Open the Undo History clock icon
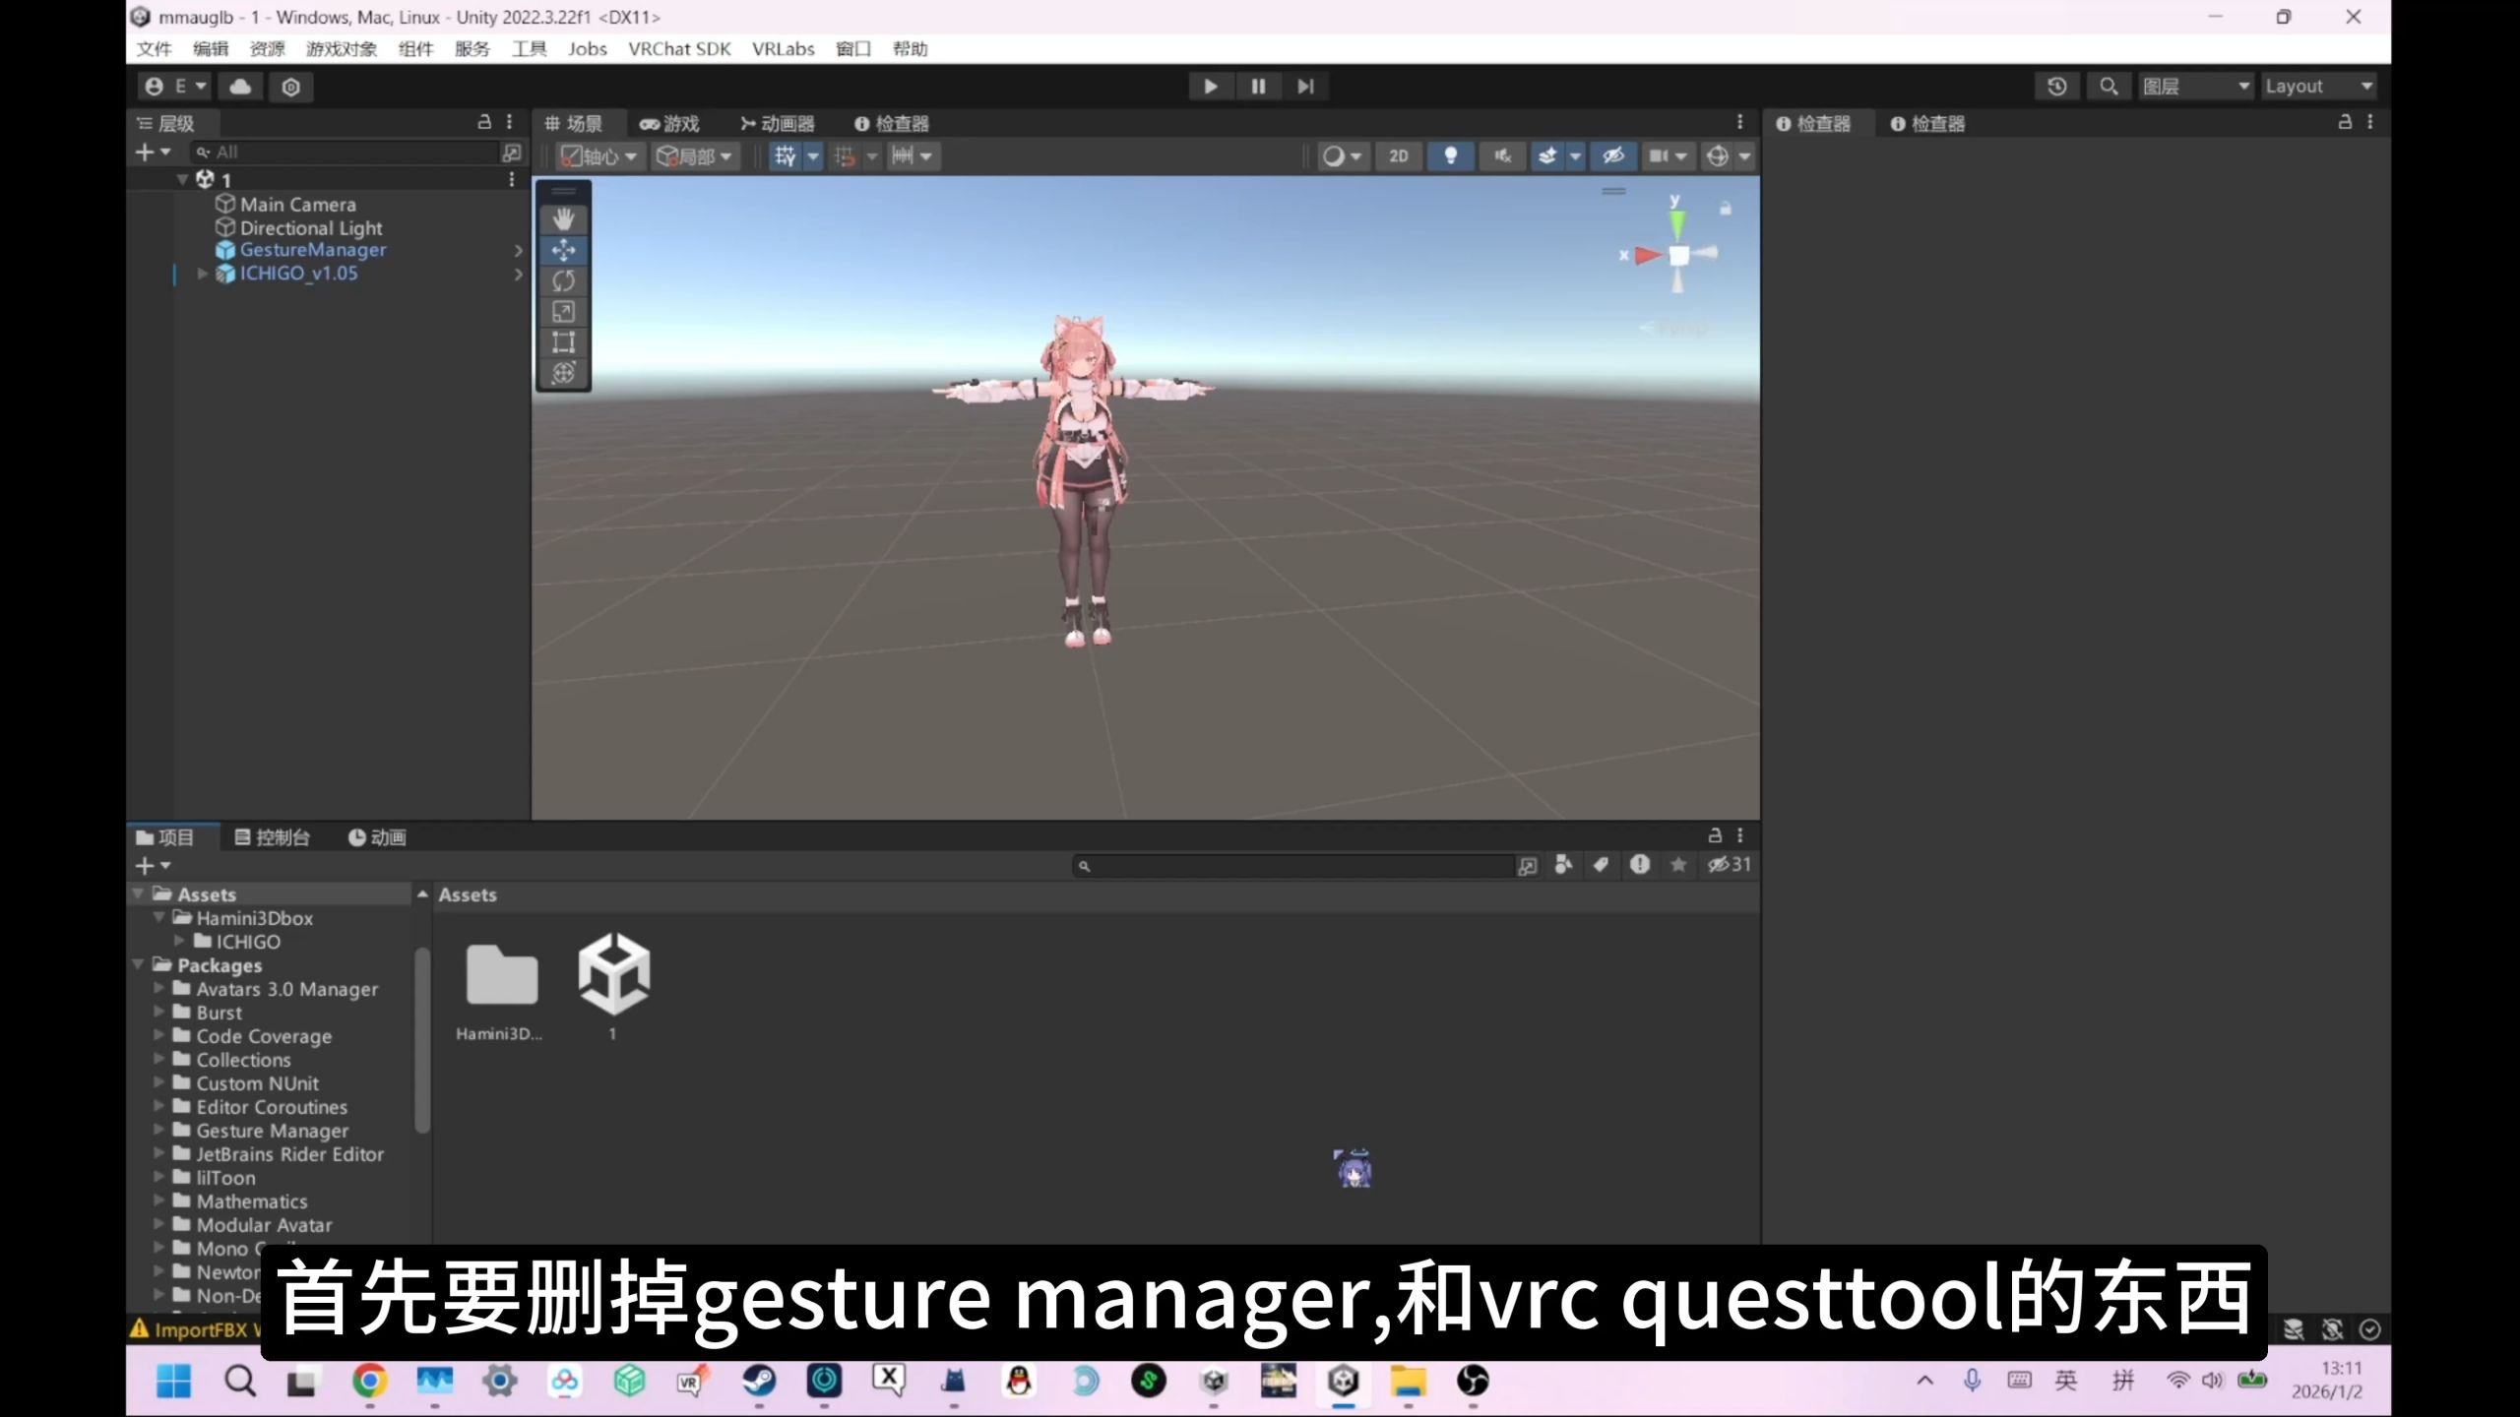Screen dimensions: 2520x1417 pos(2057,87)
